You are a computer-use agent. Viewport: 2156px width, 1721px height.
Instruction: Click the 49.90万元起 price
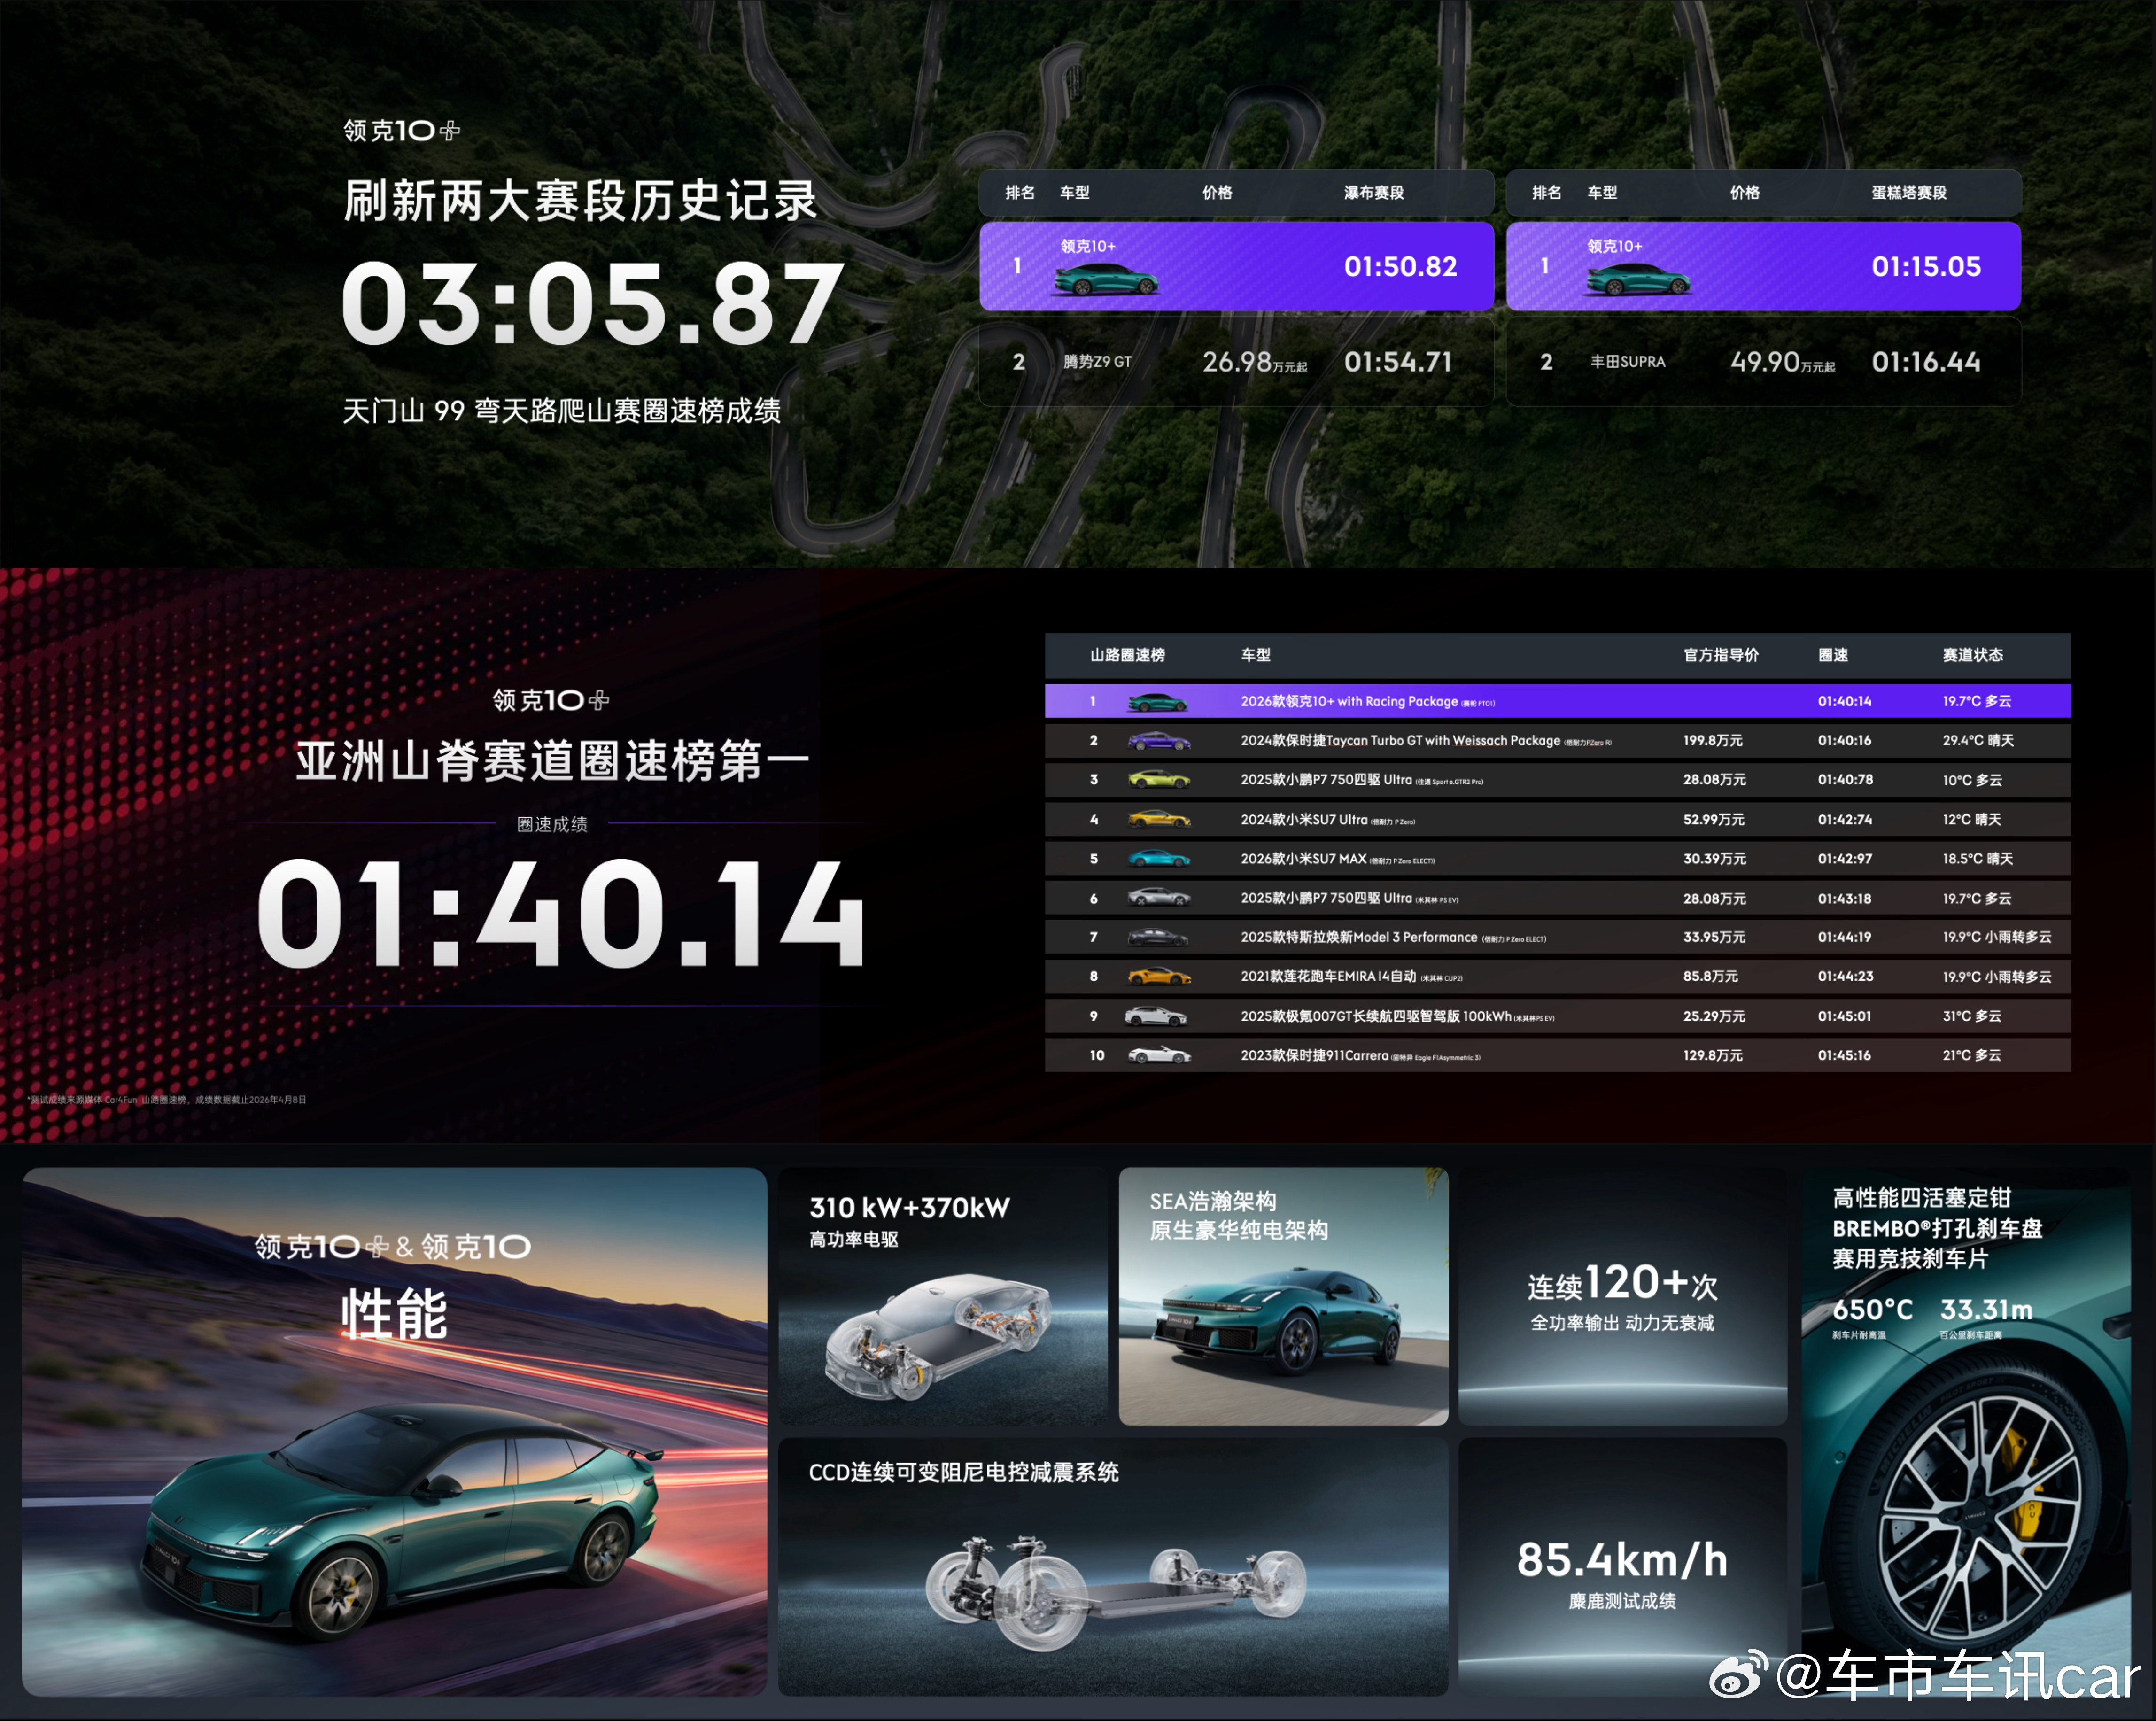pos(1783,362)
